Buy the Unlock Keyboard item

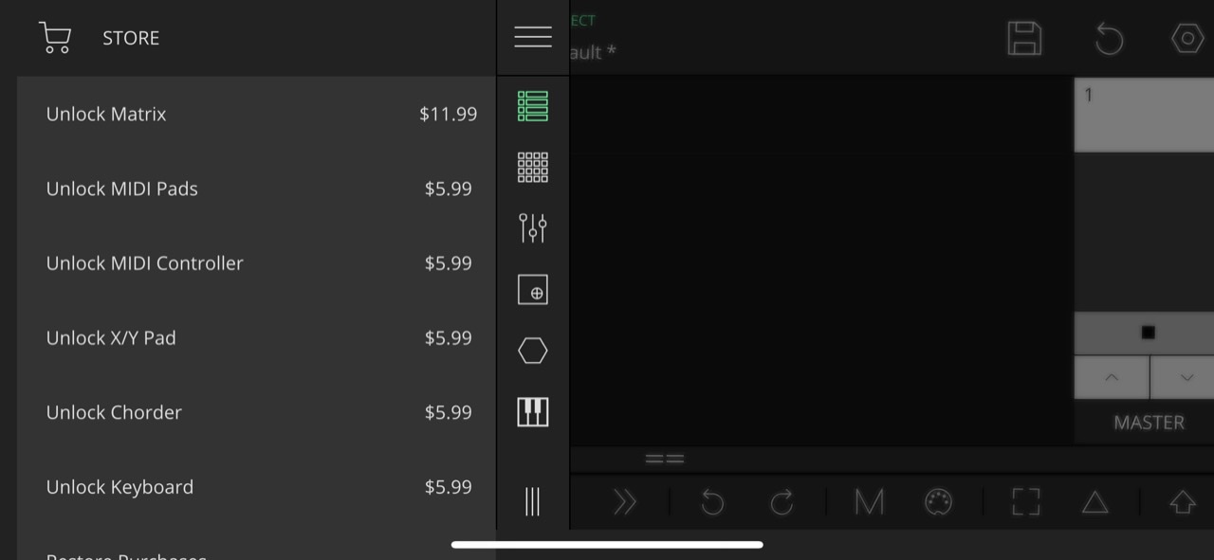(x=256, y=487)
